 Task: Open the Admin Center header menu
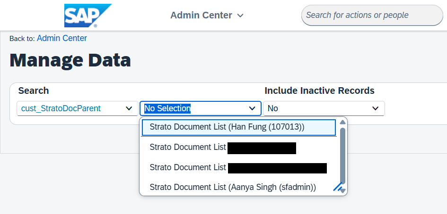(x=207, y=16)
